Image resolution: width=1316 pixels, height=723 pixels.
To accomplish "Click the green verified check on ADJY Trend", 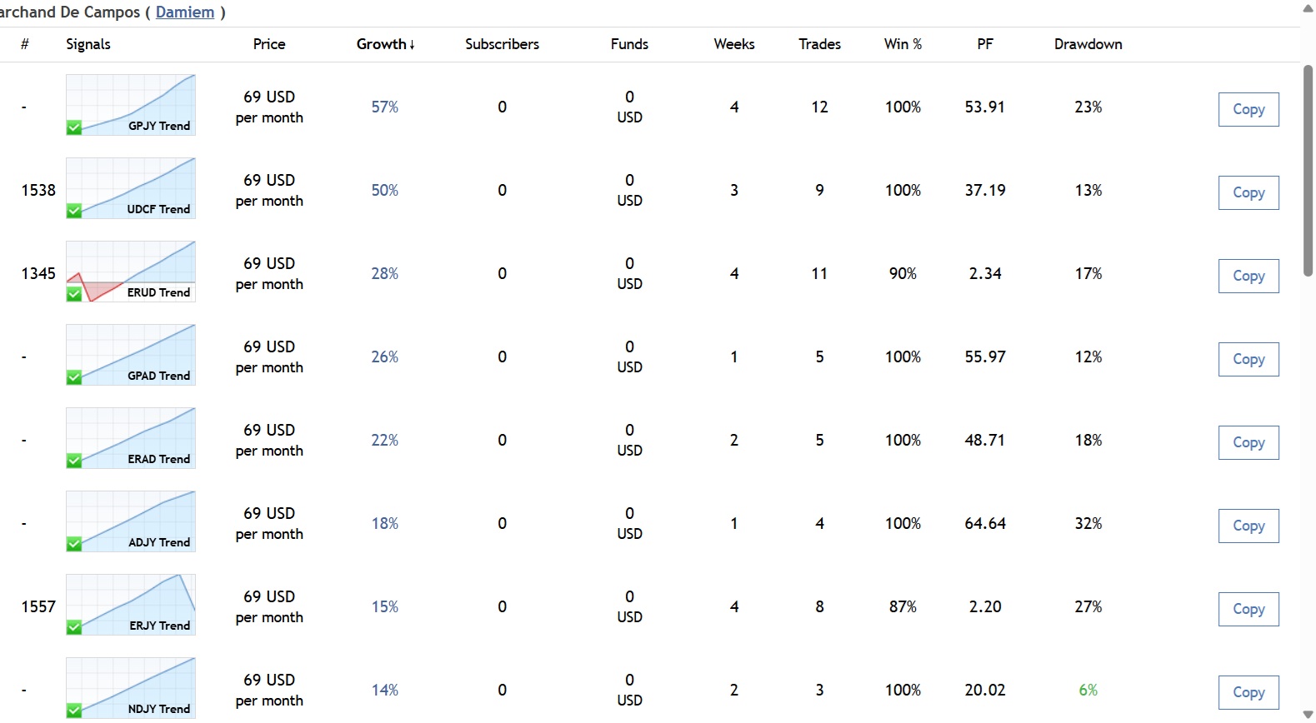I will pos(74,544).
